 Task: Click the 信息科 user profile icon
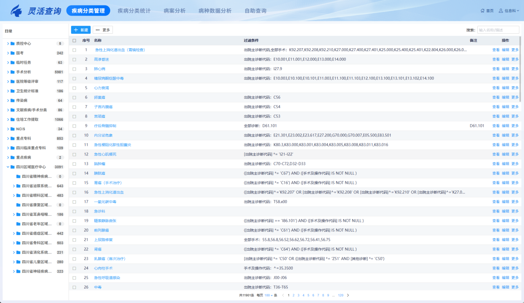(x=501, y=11)
